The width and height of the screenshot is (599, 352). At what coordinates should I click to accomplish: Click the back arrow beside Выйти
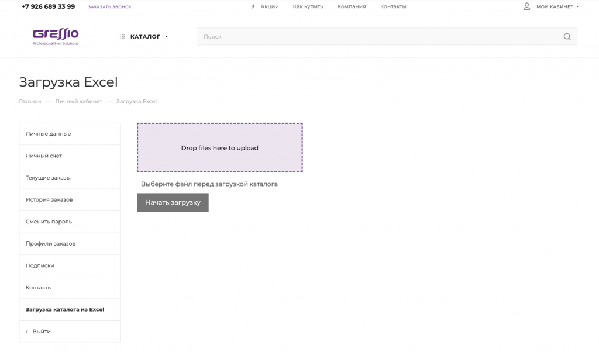(x=27, y=332)
